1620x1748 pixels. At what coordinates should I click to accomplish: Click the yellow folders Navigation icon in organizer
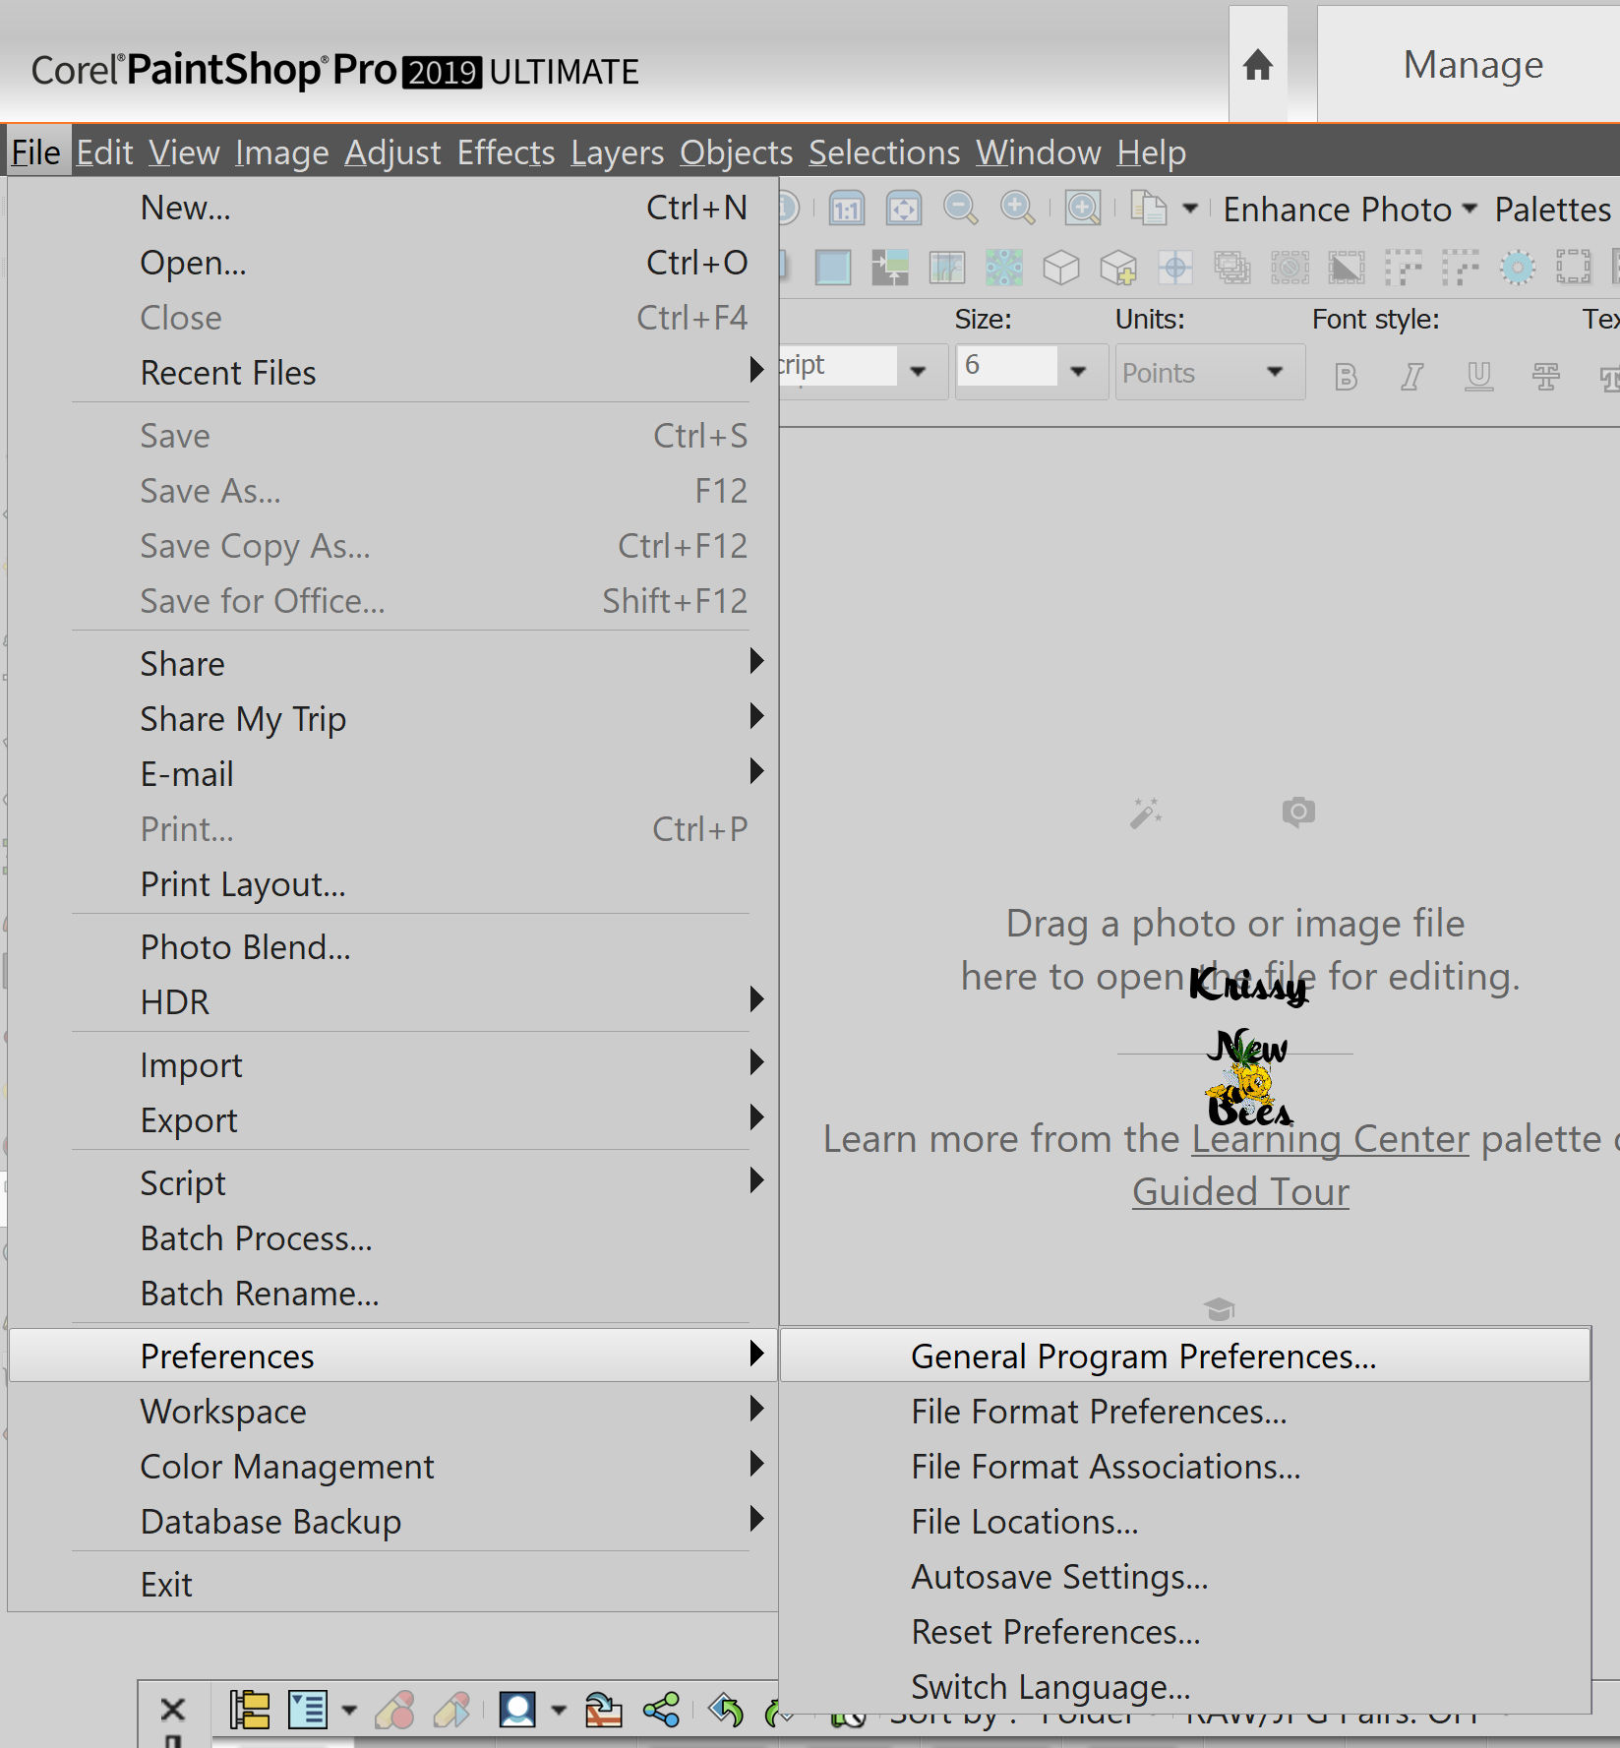(250, 1710)
